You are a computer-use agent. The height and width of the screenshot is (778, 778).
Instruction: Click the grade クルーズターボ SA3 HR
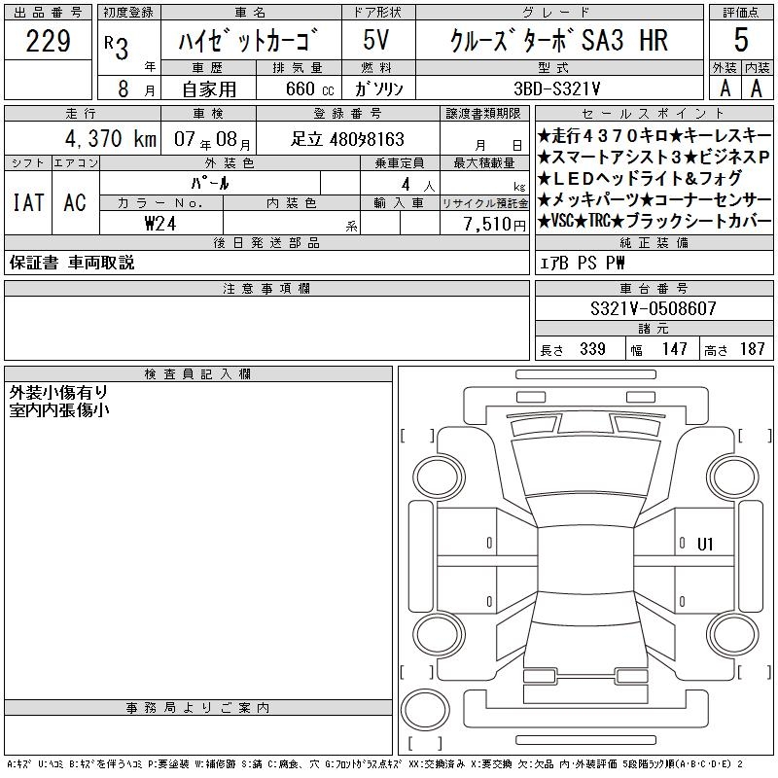click(x=559, y=41)
